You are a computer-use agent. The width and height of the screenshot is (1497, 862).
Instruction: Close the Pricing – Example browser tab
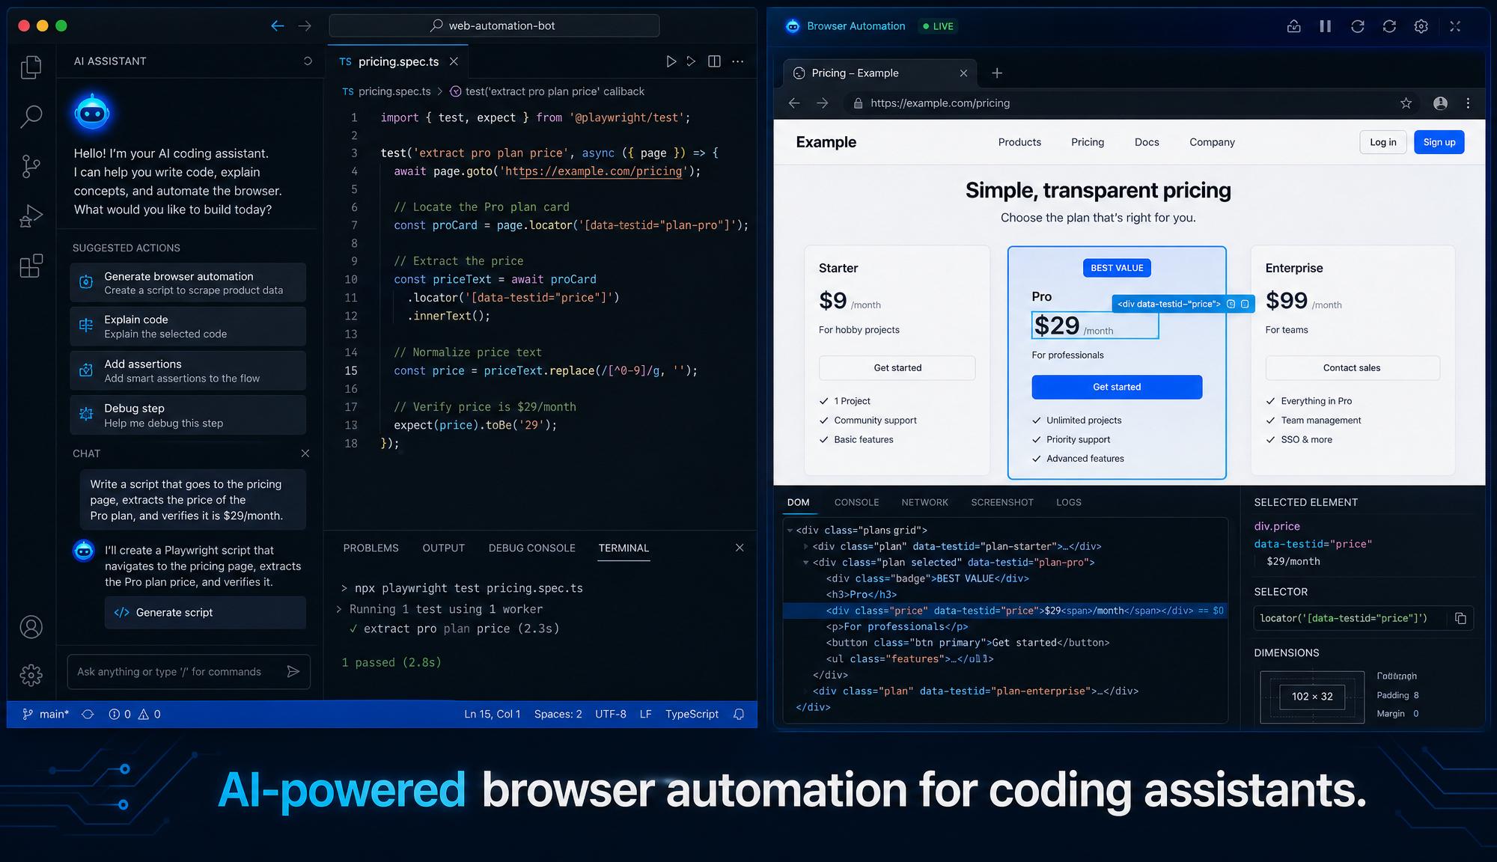point(963,73)
